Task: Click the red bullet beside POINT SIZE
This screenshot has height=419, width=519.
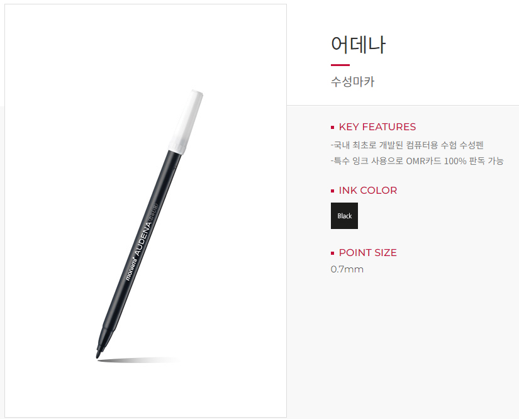Action: [332, 253]
